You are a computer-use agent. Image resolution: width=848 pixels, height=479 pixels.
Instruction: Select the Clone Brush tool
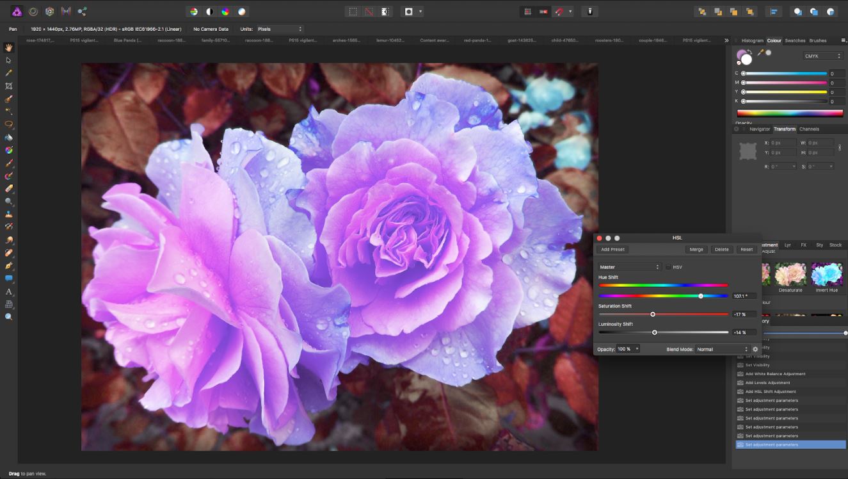(9, 214)
